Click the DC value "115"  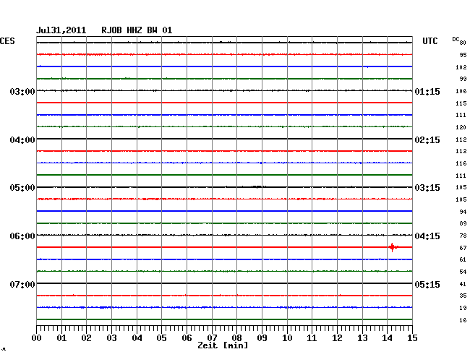click(x=461, y=103)
